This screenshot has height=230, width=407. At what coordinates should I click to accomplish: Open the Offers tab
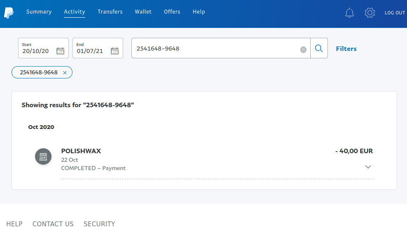[x=172, y=11]
